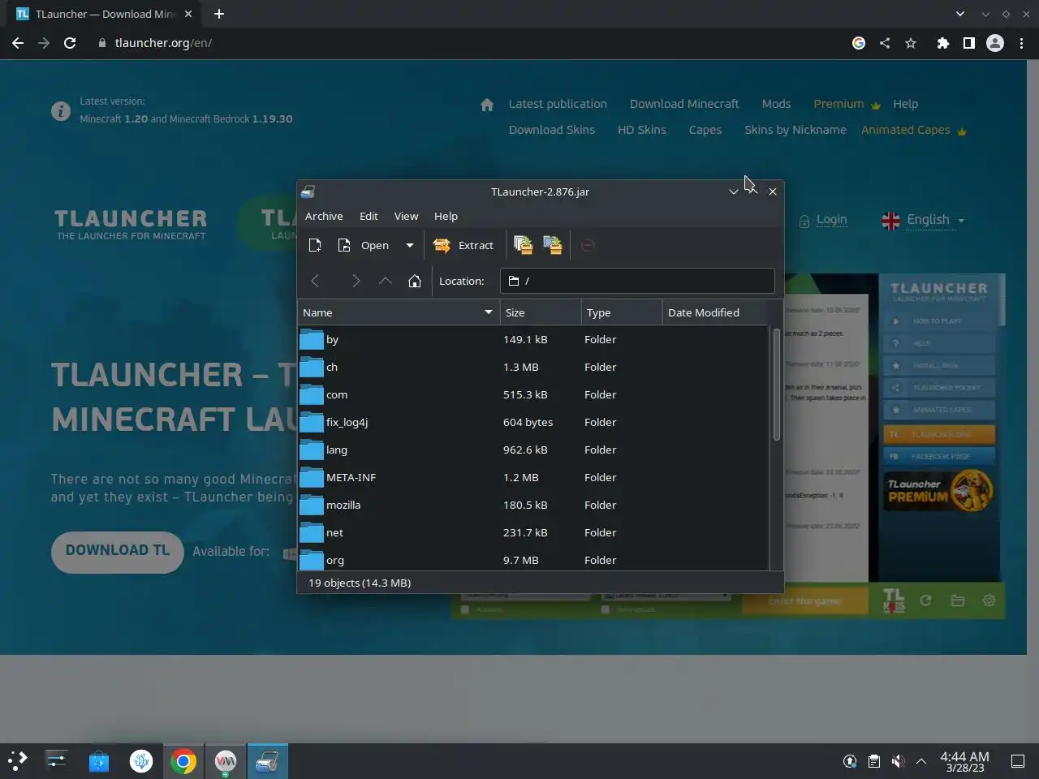
Task: Select the lang folder
Action: click(532, 450)
